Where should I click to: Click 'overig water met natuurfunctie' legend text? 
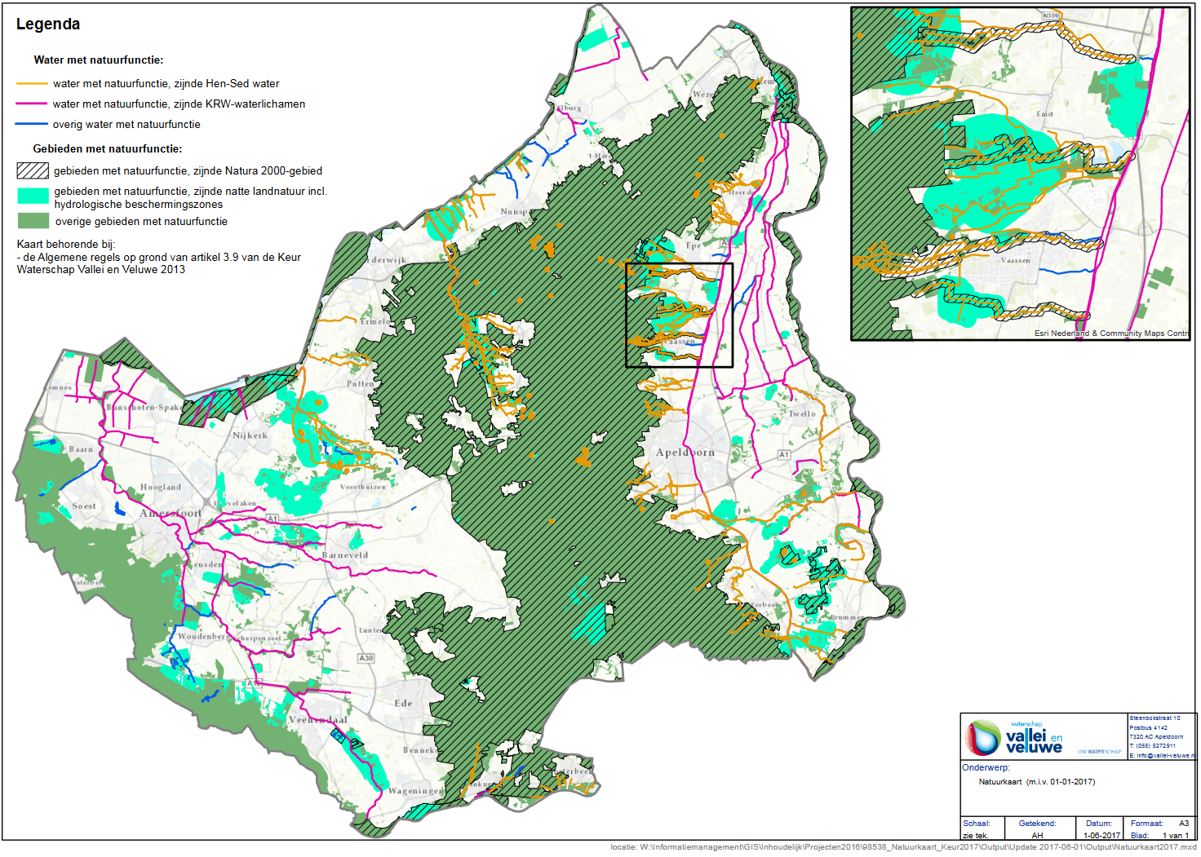126,125
